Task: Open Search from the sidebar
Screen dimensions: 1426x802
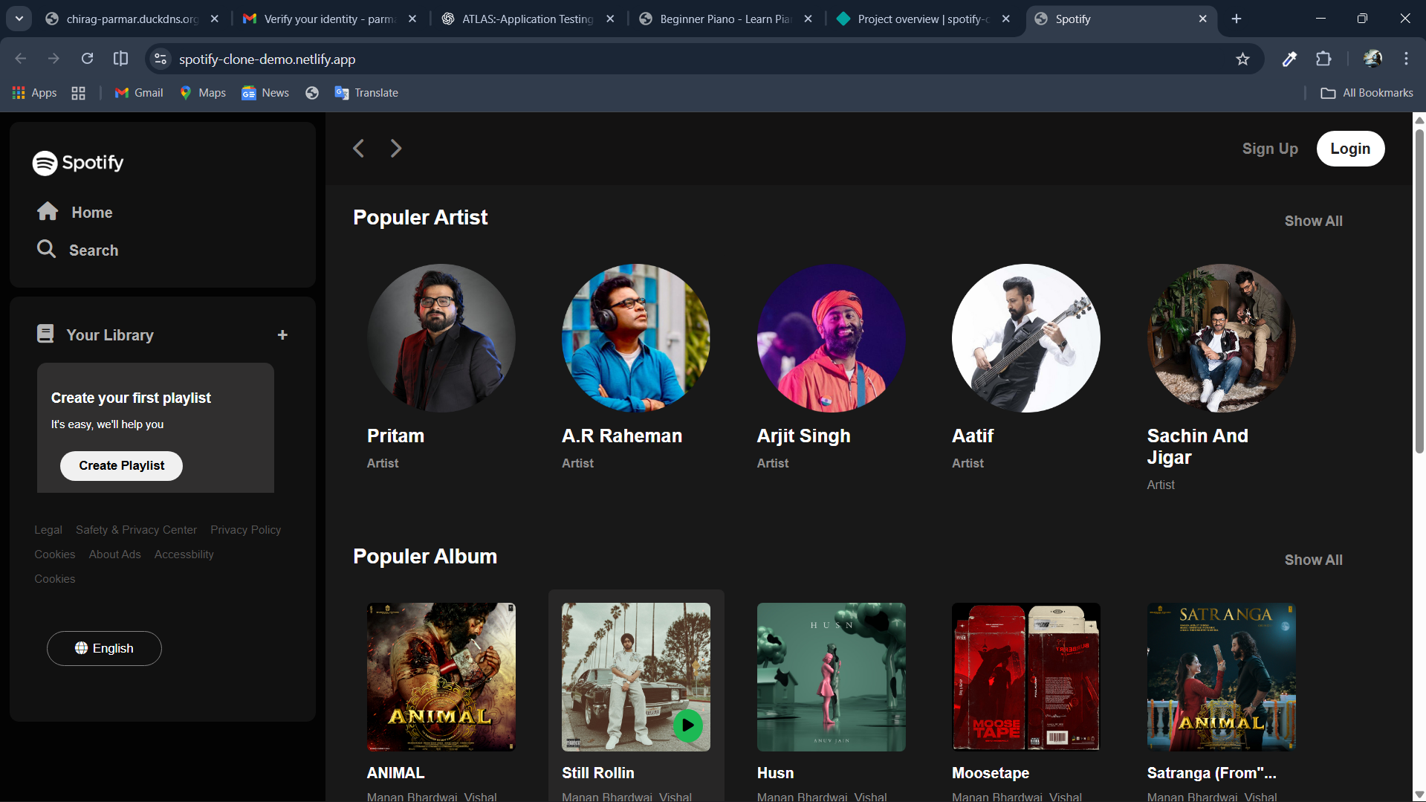Action: [92, 250]
